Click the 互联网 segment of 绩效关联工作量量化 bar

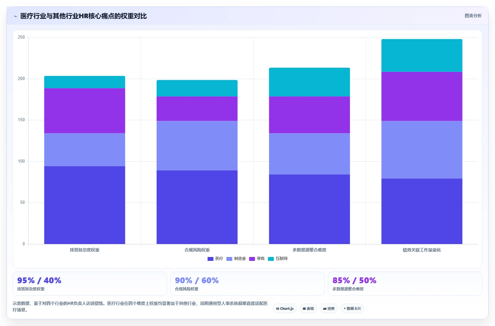(x=422, y=55)
